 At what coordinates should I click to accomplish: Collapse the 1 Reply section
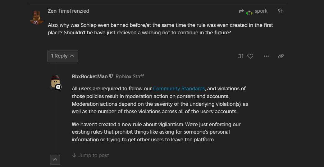click(63, 56)
